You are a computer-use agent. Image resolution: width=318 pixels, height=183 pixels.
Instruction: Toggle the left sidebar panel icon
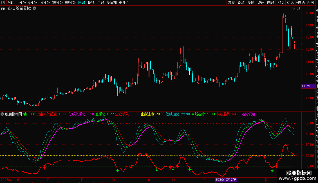coord(3,3)
